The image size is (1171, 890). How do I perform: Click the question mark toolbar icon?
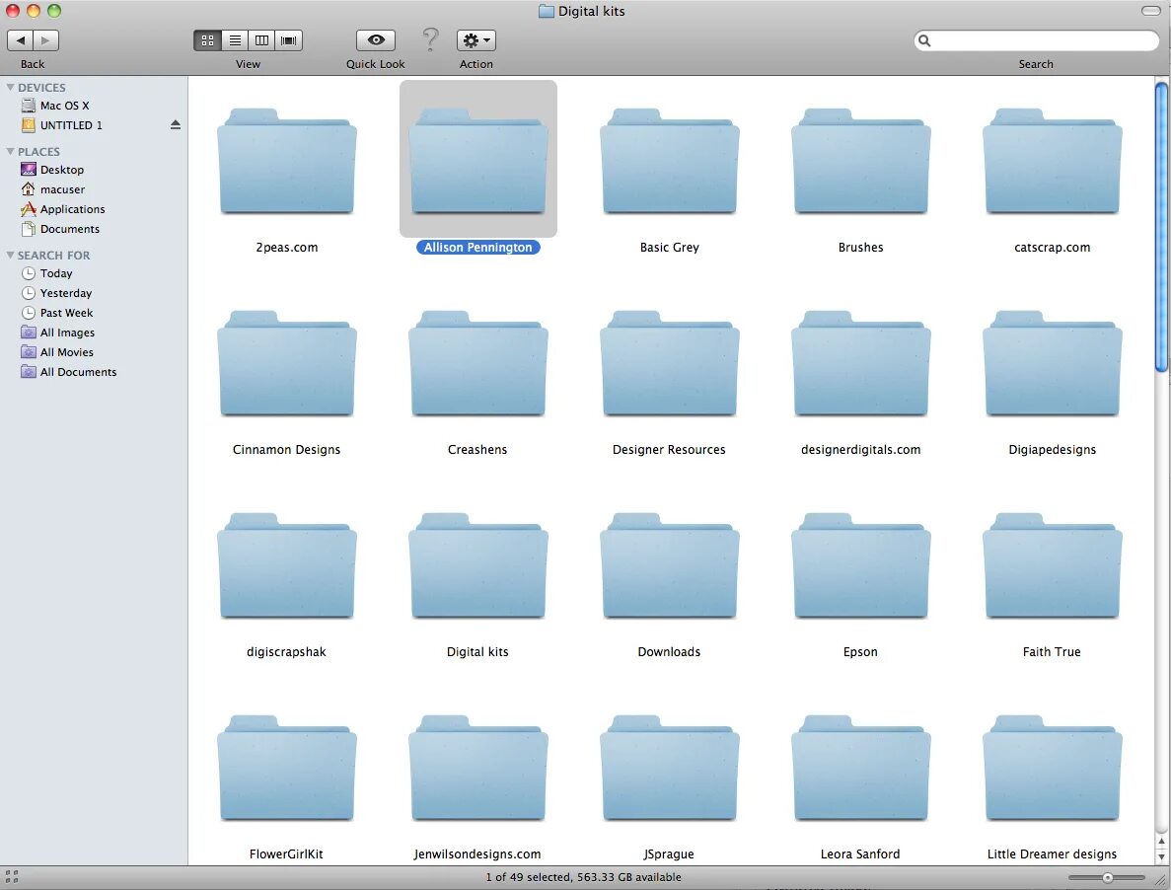tap(430, 38)
